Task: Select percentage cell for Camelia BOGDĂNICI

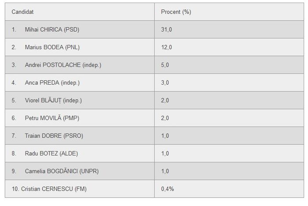Action: [229, 171]
